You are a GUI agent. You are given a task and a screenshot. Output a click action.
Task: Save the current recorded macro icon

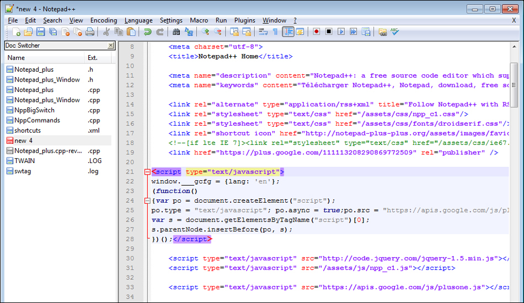[x=366, y=32]
